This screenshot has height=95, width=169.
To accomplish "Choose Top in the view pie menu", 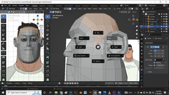I will 98,33.
